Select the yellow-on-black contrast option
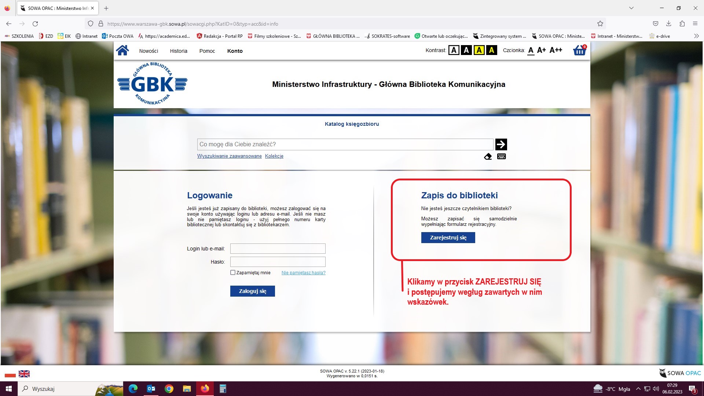This screenshot has height=396, width=704. coord(491,50)
